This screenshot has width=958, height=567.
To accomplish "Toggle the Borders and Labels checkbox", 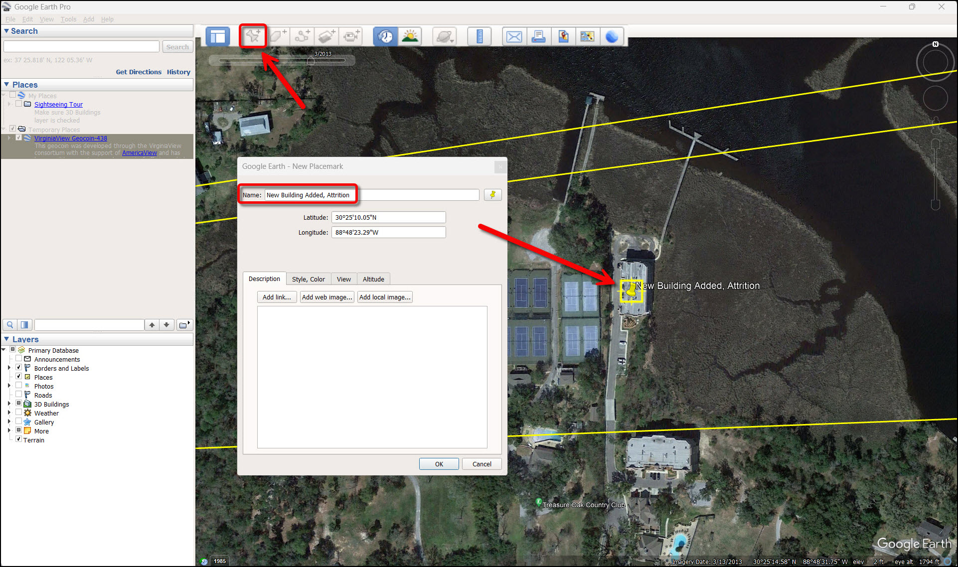I will click(x=18, y=368).
